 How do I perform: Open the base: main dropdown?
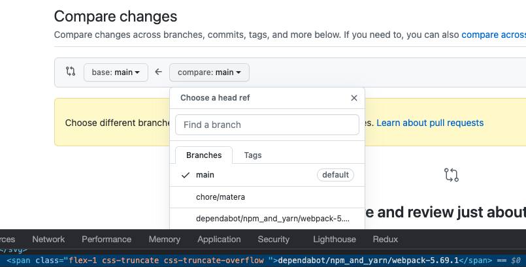click(116, 72)
